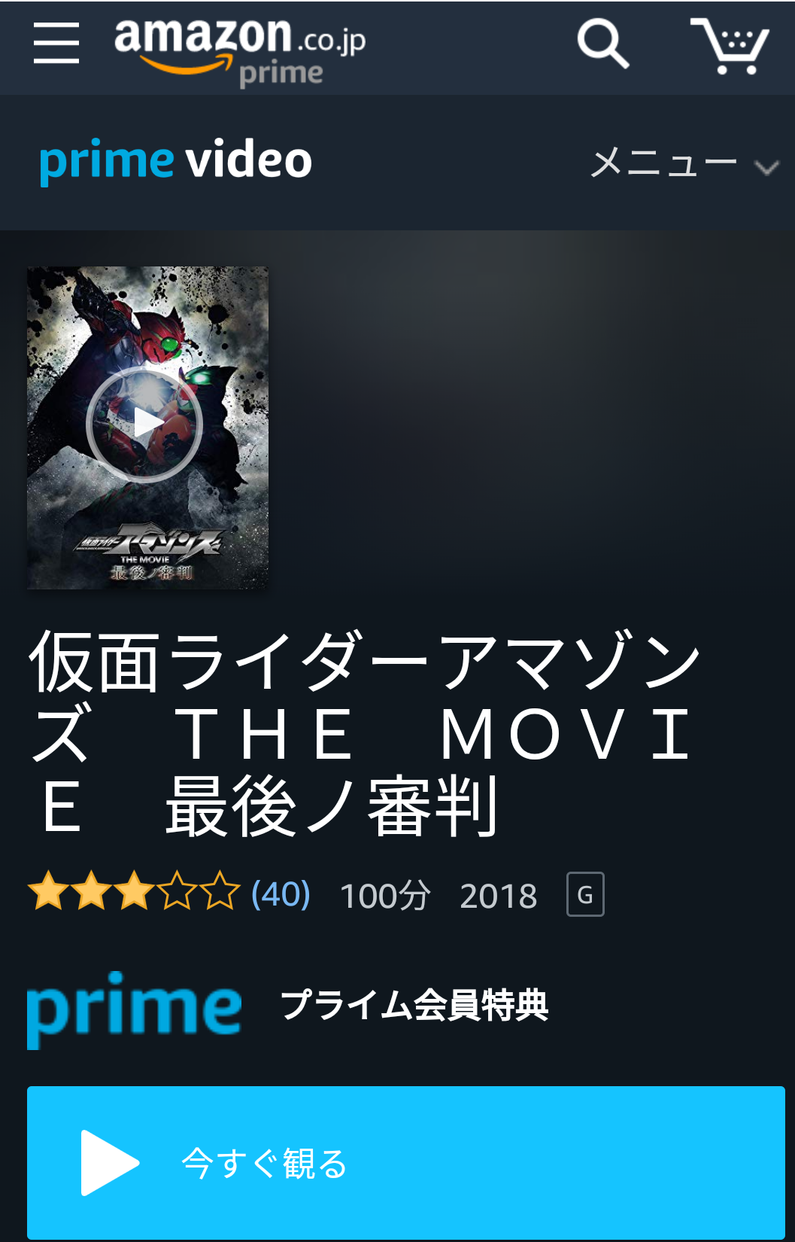Open the shopping cart icon
The image size is (795, 1242).
[730, 46]
